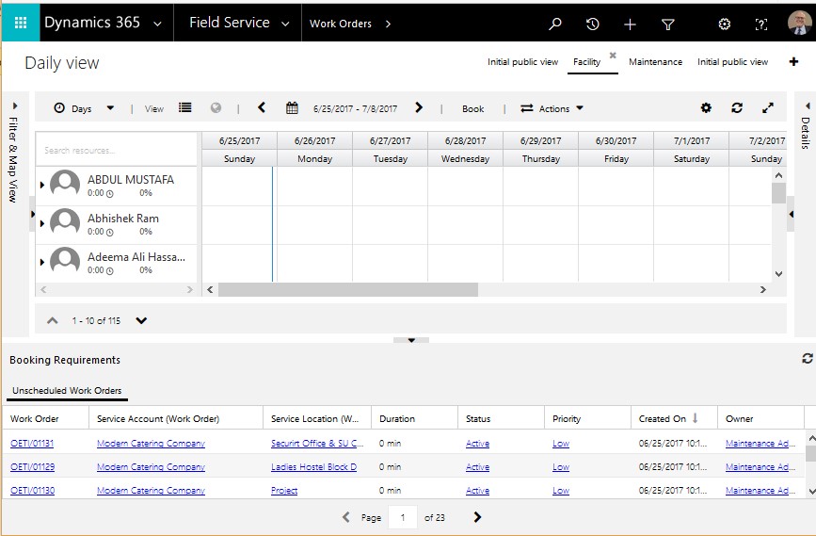816x536 pixels.
Task: Click Low priority in OETI/01129 row
Action: [561, 466]
